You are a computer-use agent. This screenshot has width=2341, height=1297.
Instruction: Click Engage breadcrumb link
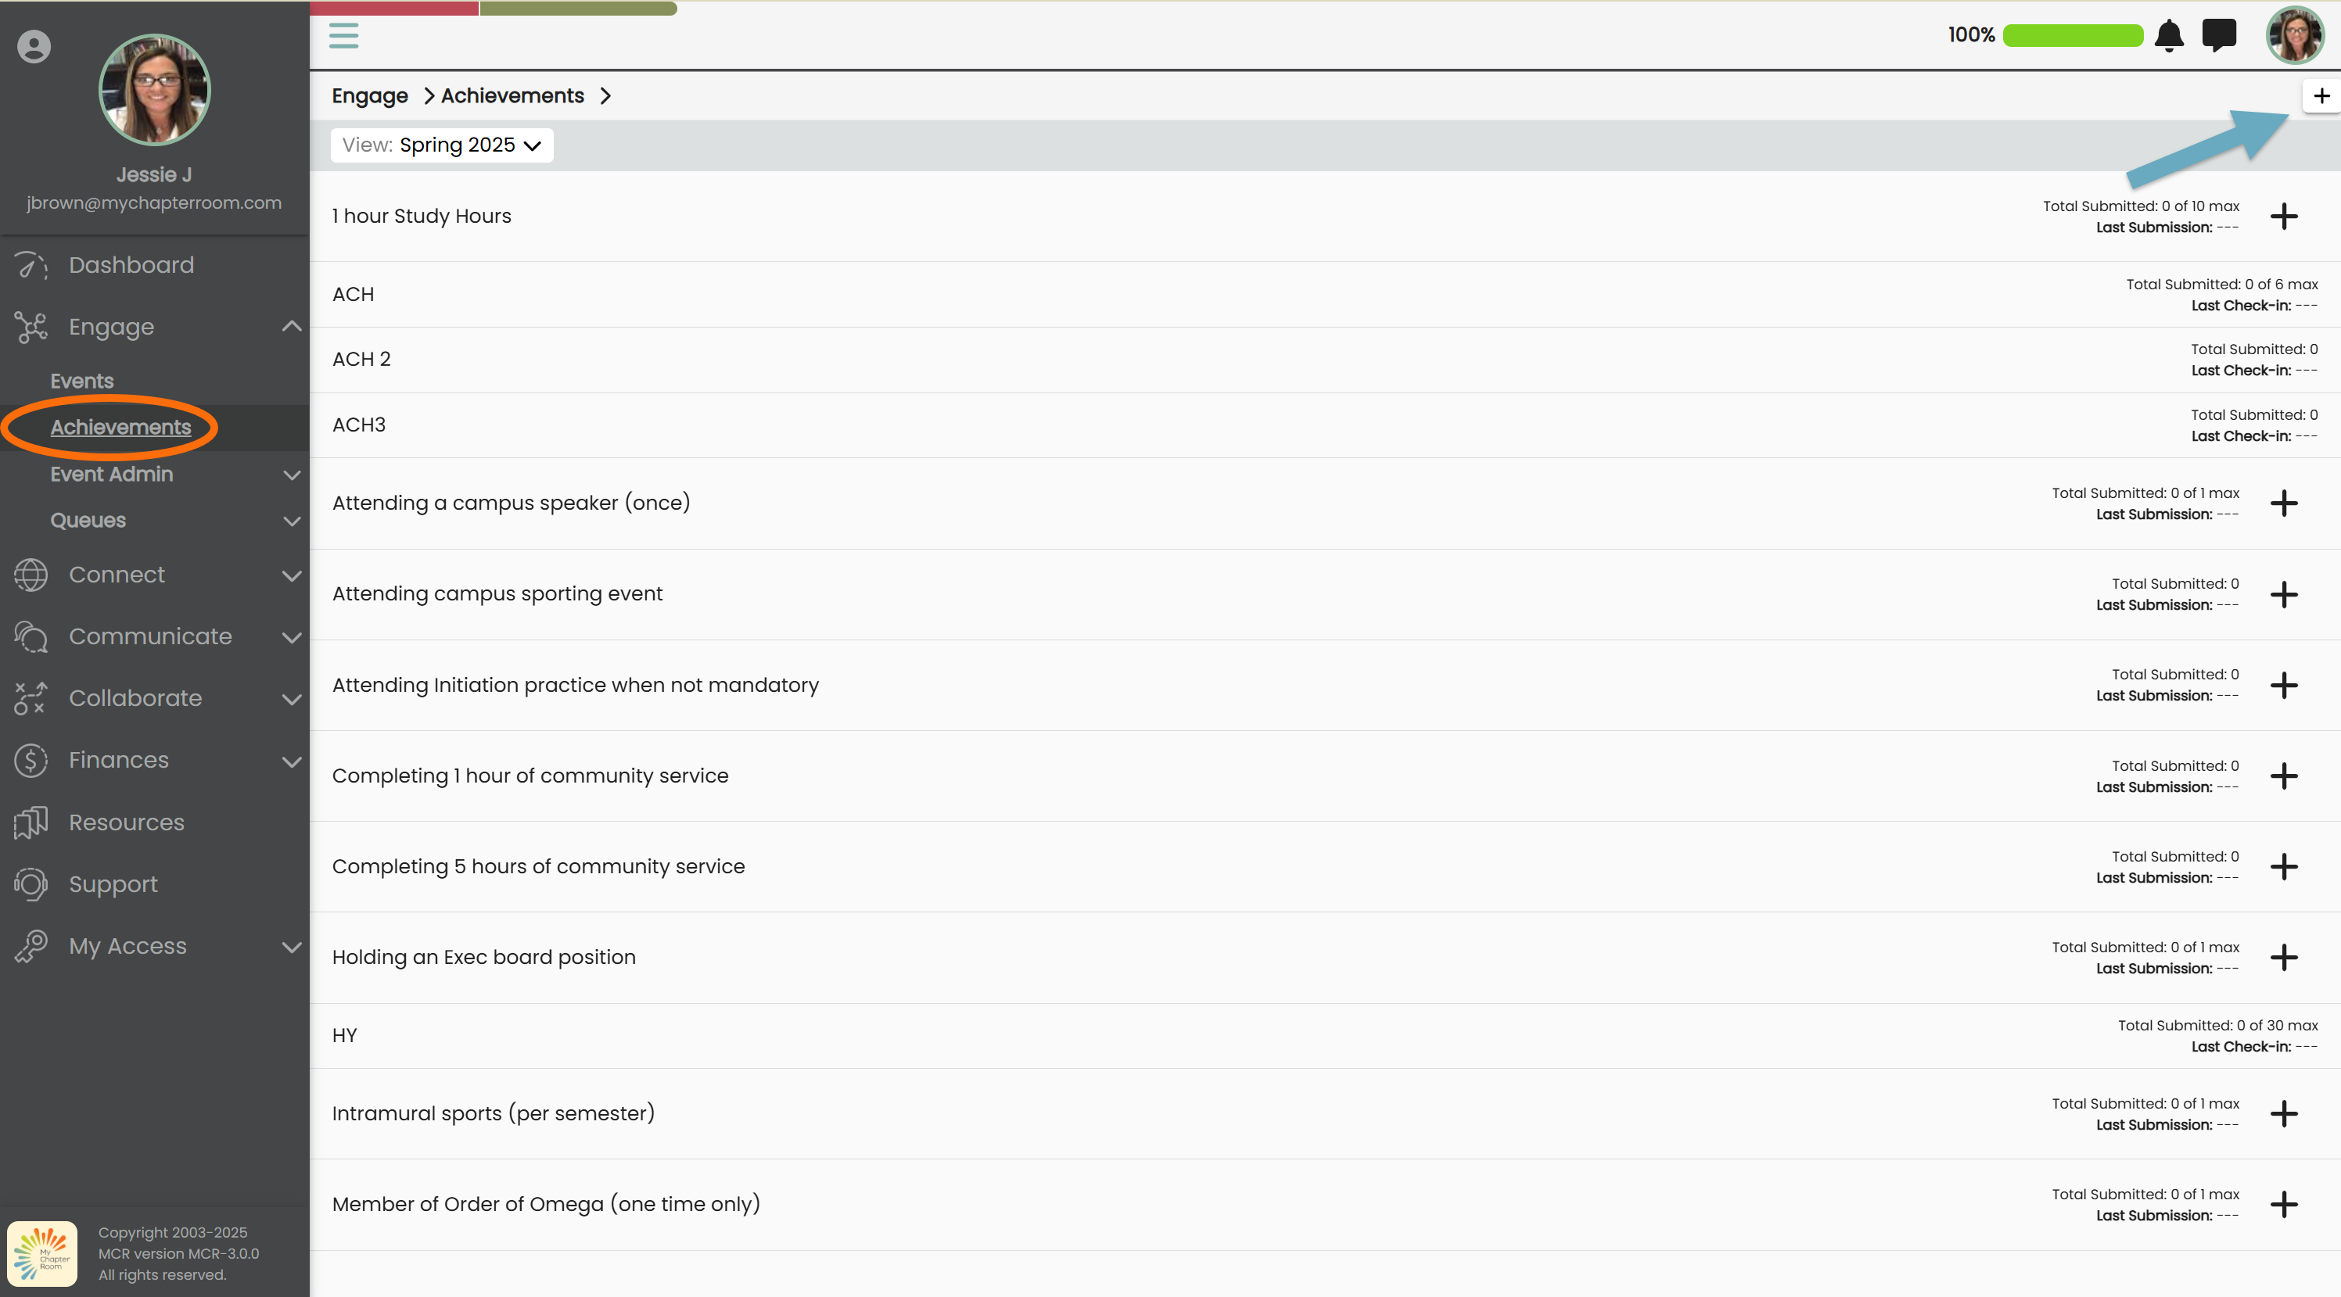coord(370,95)
